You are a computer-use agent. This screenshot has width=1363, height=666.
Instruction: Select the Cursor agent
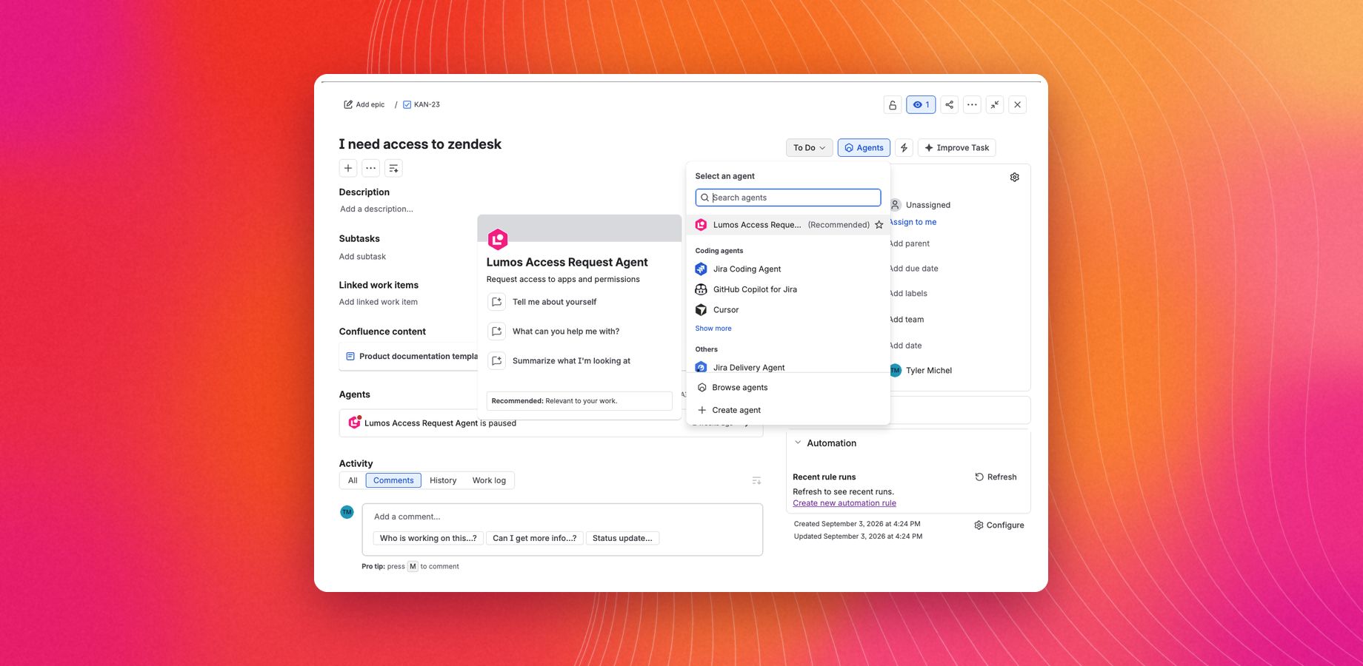click(x=788, y=310)
